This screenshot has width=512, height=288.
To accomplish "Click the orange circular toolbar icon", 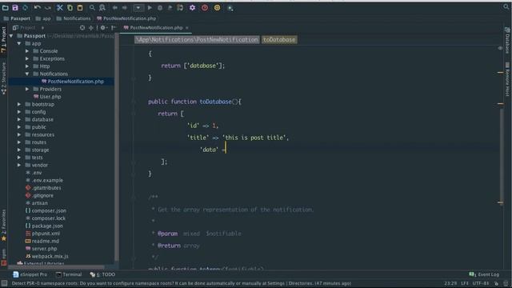I will [x=217, y=7].
